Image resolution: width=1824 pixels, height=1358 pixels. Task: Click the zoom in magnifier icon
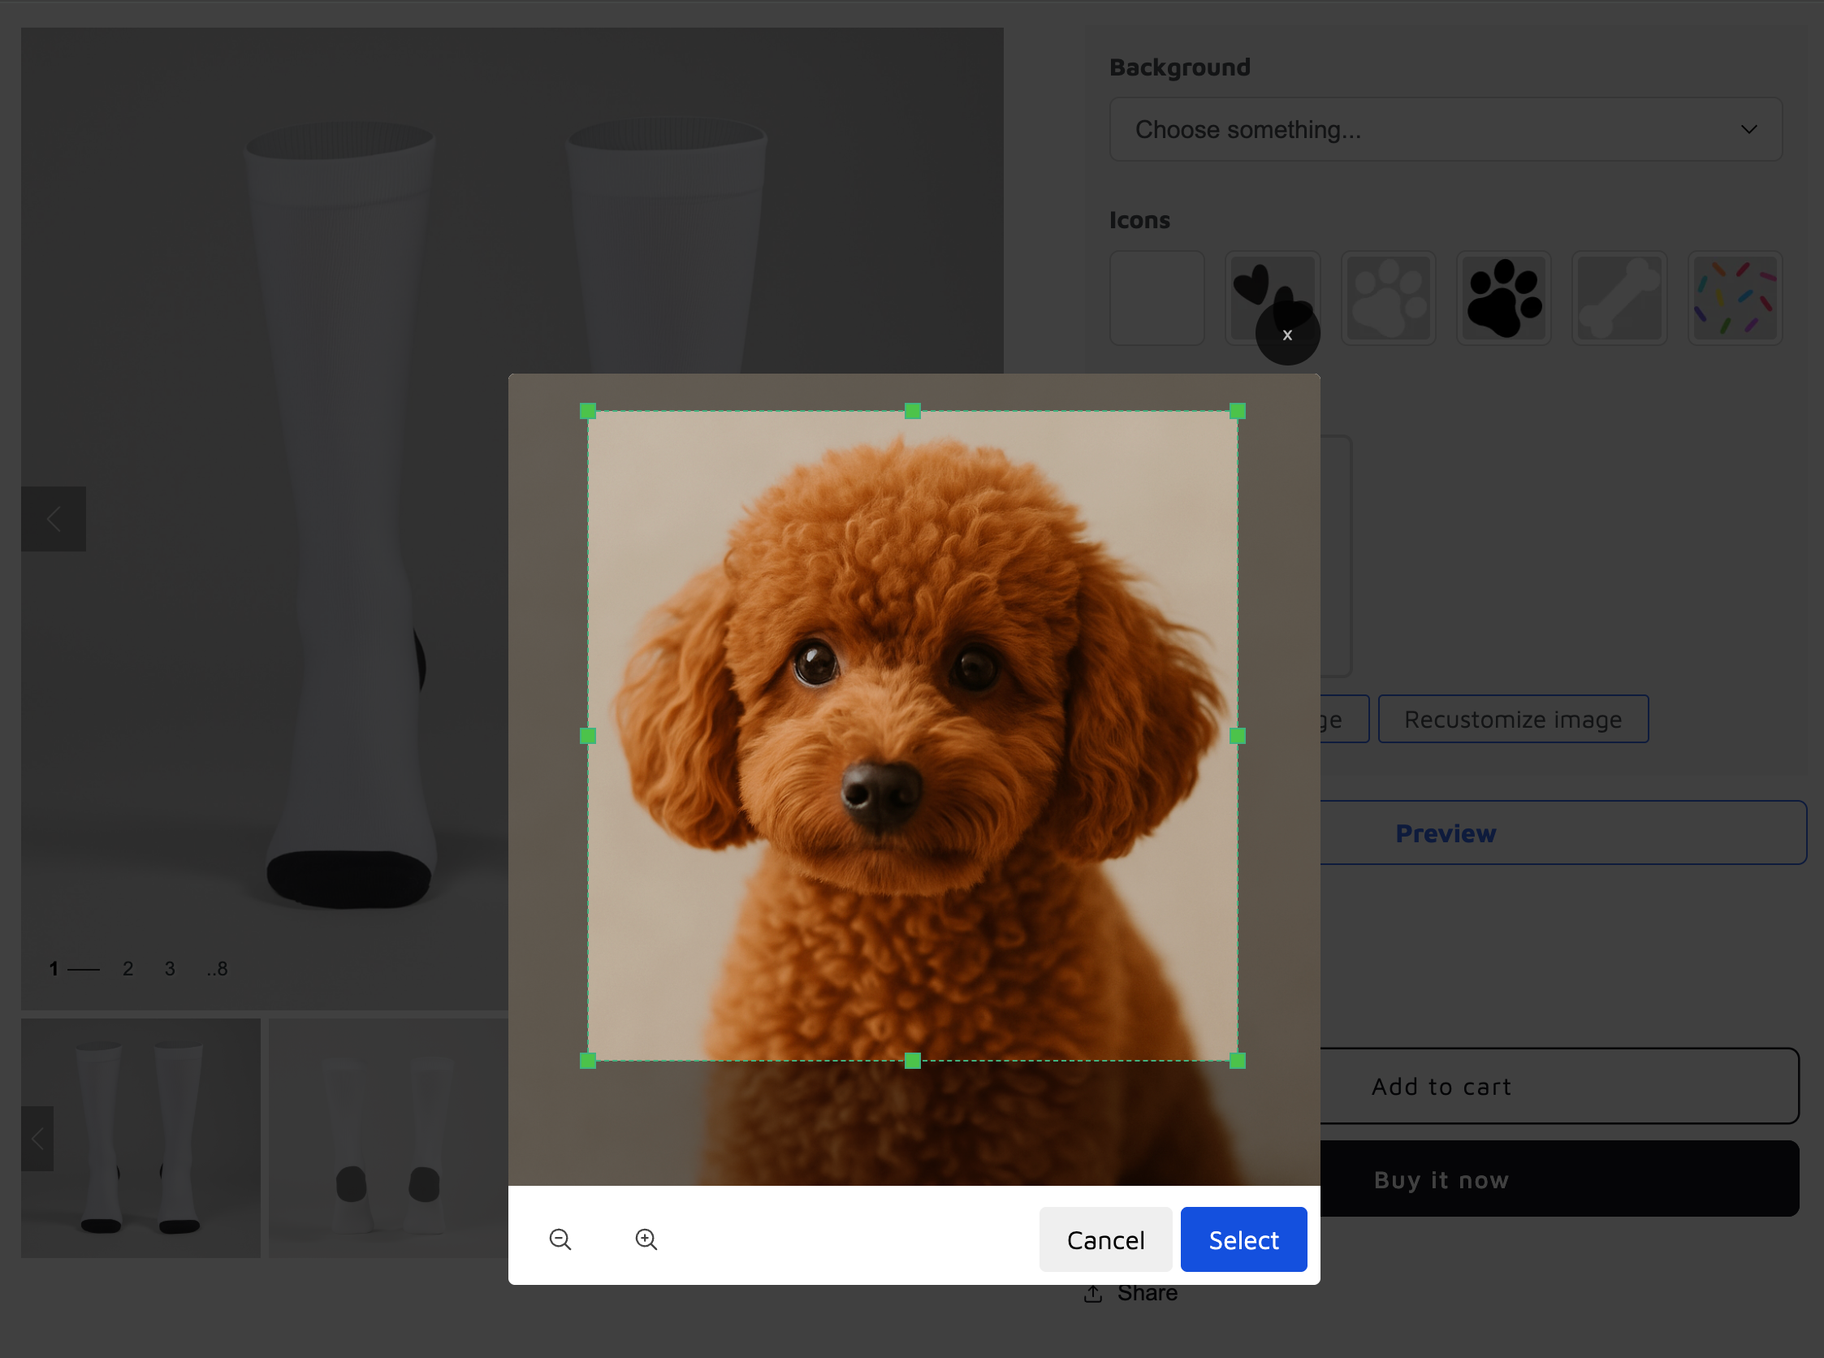[x=646, y=1239]
